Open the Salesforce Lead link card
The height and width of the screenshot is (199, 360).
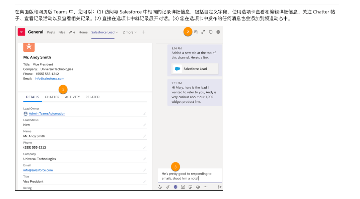click(195, 69)
